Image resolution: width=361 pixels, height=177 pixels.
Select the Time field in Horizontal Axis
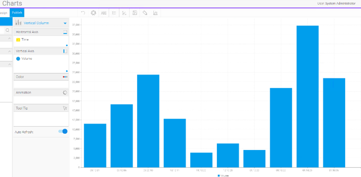pyautogui.click(x=22, y=40)
